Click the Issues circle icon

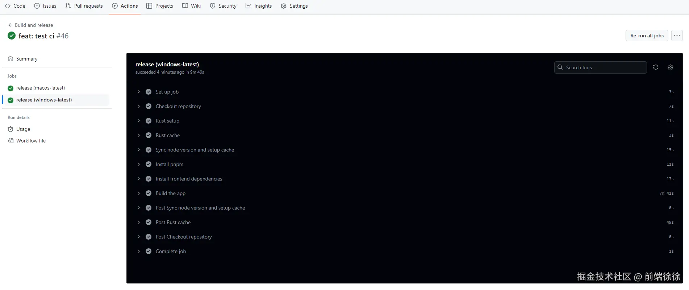click(x=37, y=6)
